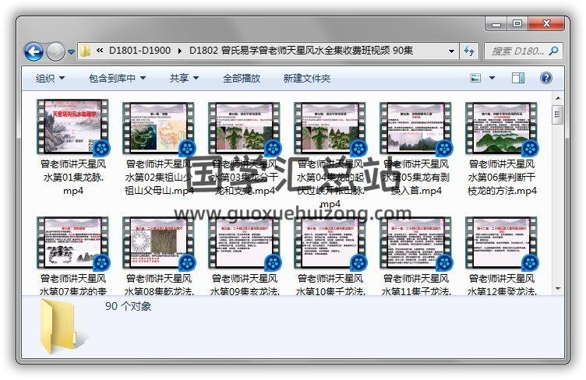586x380 pixels.
Task: Select the 第08集乾龙法 video thumbnail
Action: 158,242
